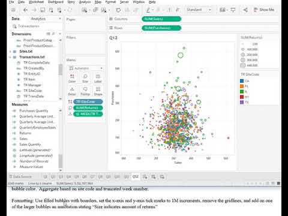Click the TX purple legend color swatch
This screenshot has width=288, height=216.
[x=242, y=102]
